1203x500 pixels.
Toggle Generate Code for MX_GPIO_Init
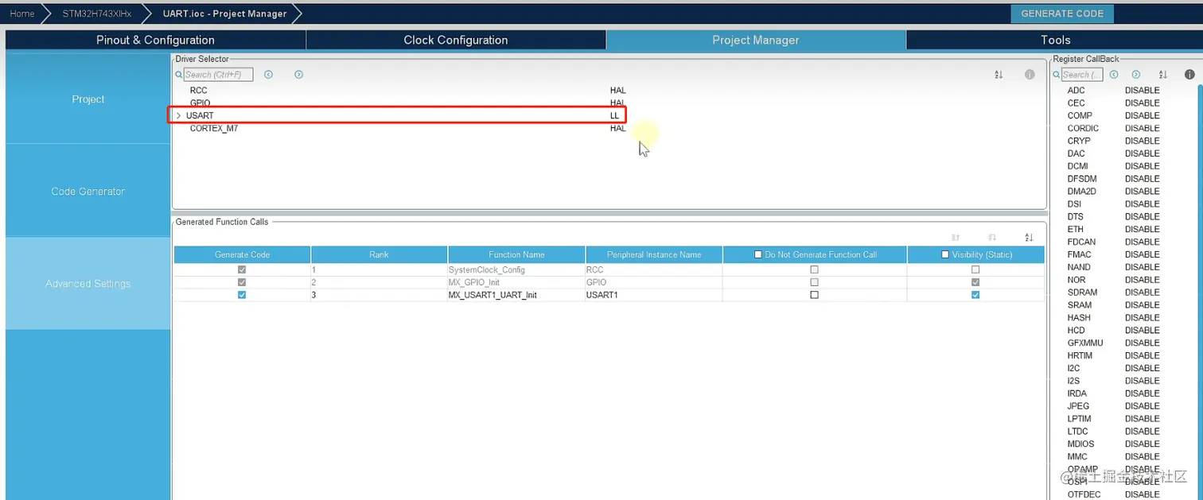(242, 282)
